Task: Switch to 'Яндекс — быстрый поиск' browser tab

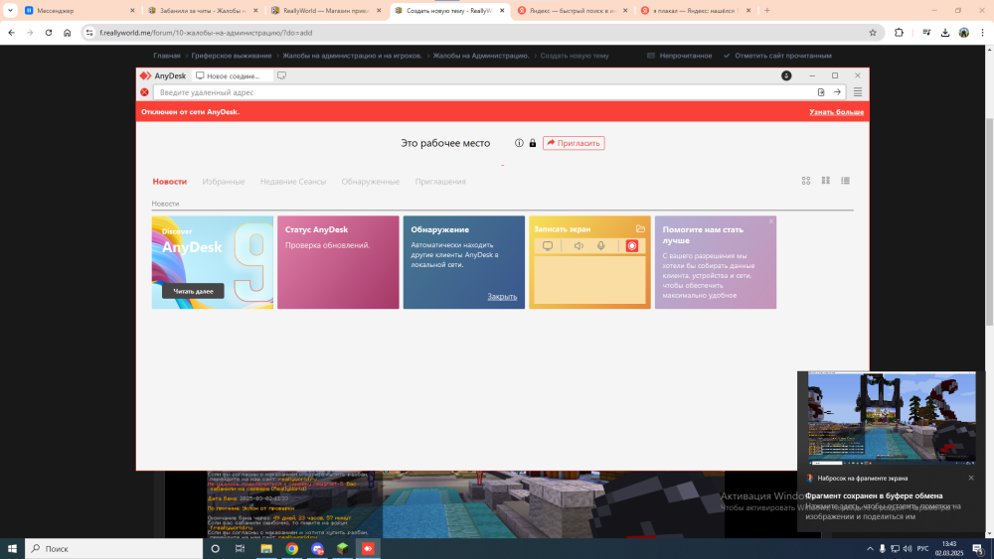Action: [x=574, y=10]
